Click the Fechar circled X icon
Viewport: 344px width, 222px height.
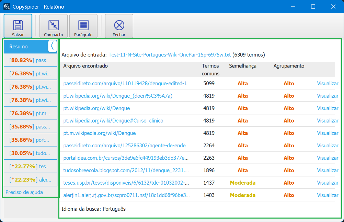click(119, 25)
